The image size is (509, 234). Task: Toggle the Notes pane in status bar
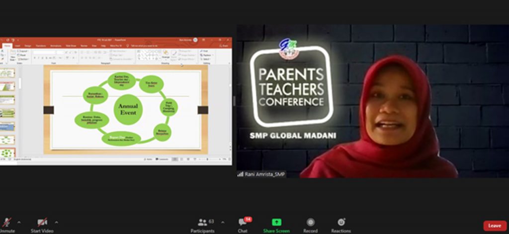148,159
